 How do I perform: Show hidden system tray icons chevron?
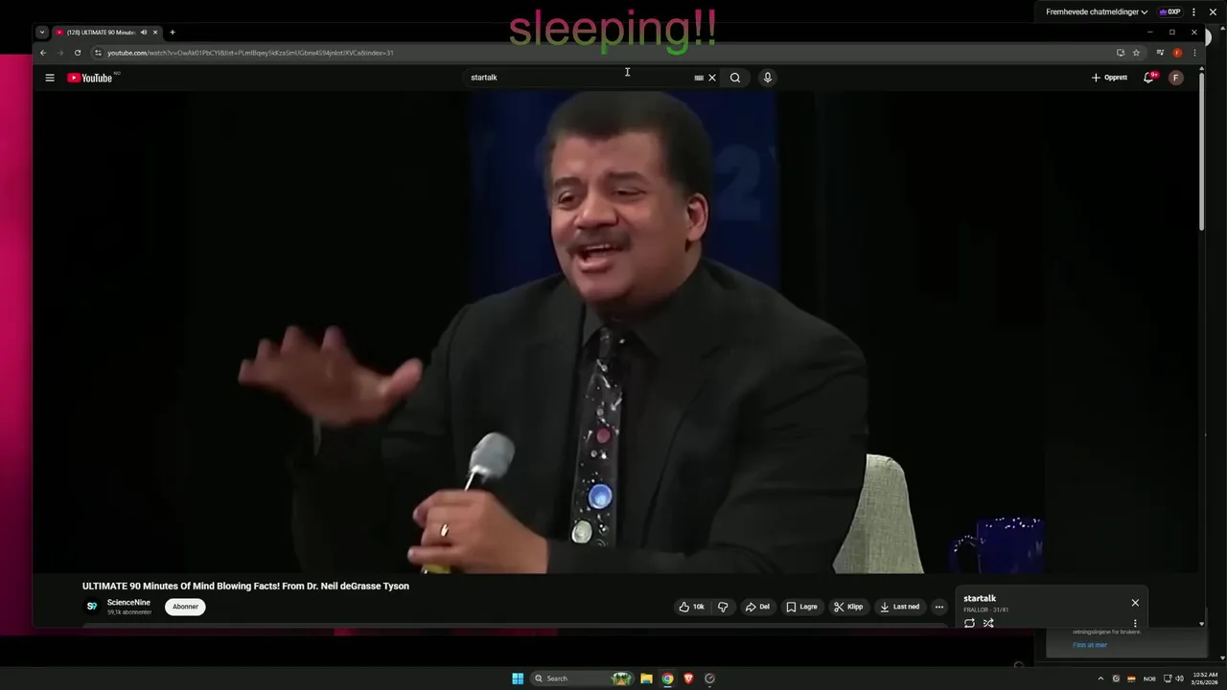(x=1100, y=678)
